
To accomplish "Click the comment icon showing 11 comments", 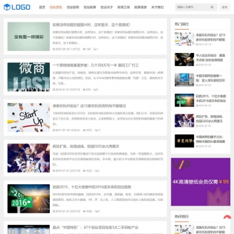I will 96,130.
